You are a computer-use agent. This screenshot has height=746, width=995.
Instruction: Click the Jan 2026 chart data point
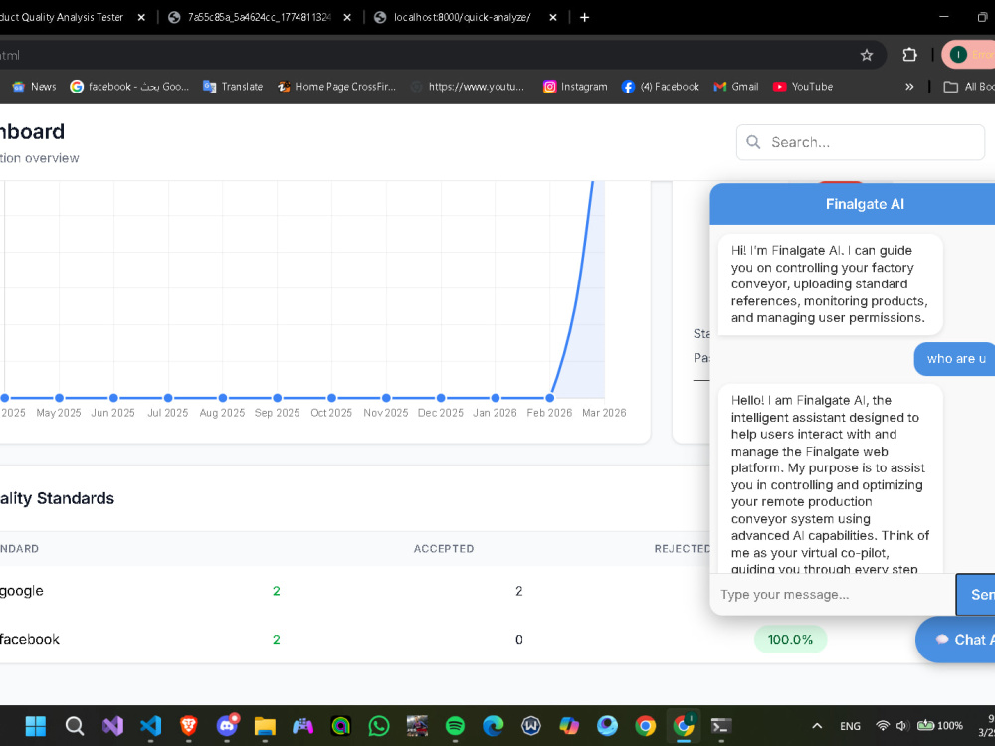tap(495, 398)
